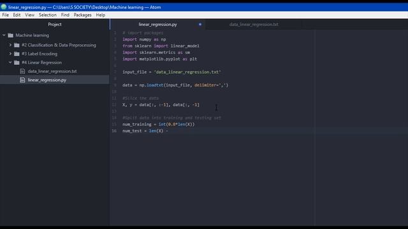Switch to the data_linear_regression.txt tab

tap(254, 24)
